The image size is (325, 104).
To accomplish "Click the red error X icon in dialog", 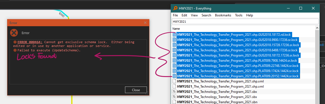I will tap(14, 33).
